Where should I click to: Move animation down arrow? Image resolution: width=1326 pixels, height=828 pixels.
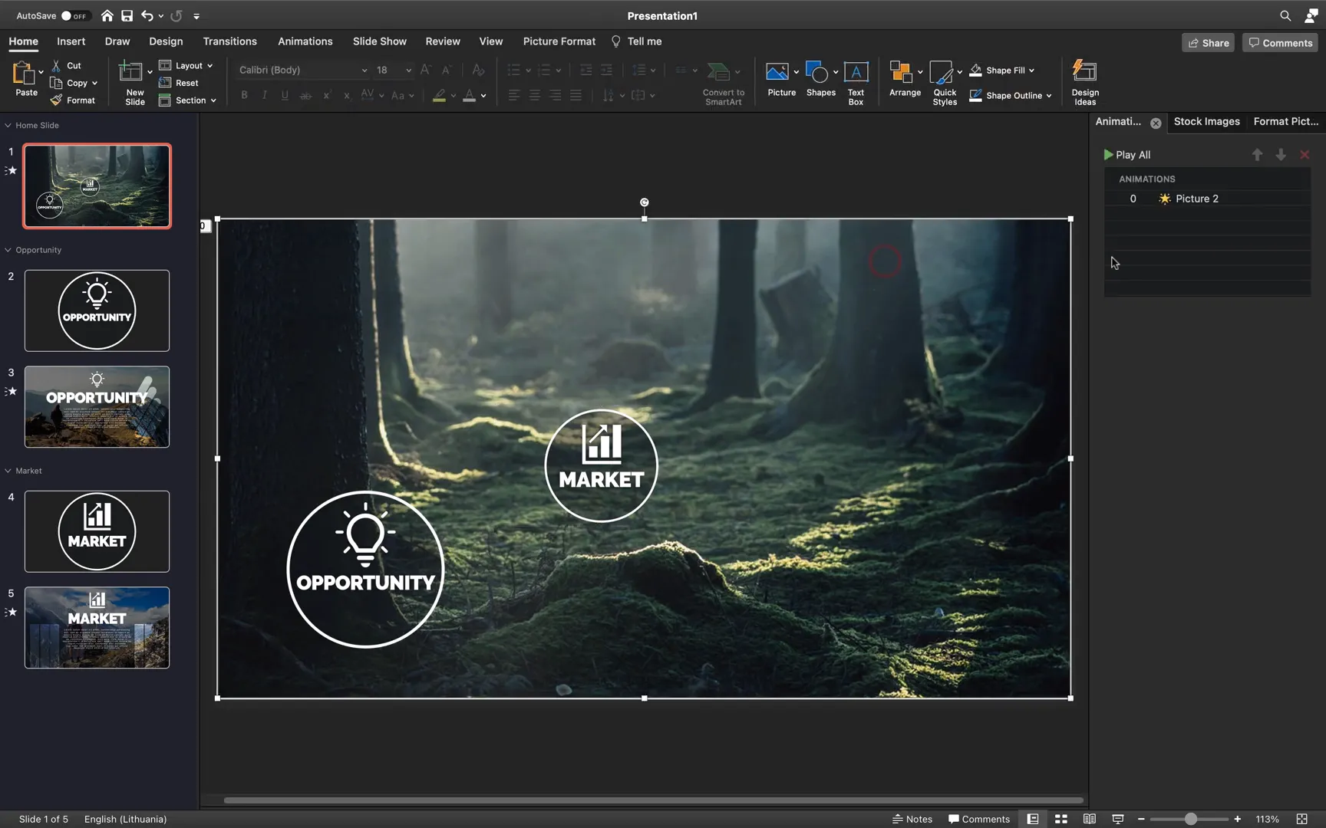tap(1281, 155)
